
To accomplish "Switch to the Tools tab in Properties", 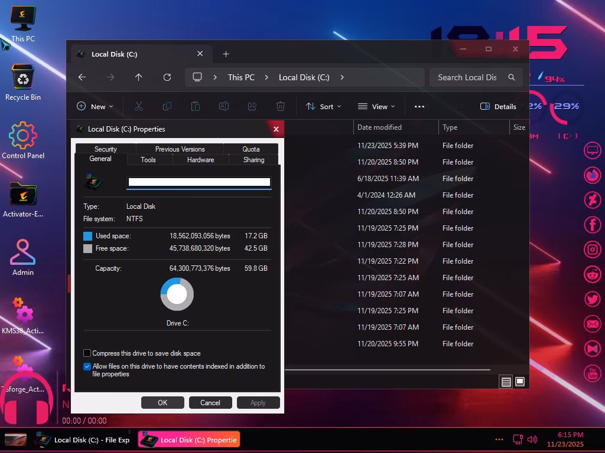I will tap(148, 159).
